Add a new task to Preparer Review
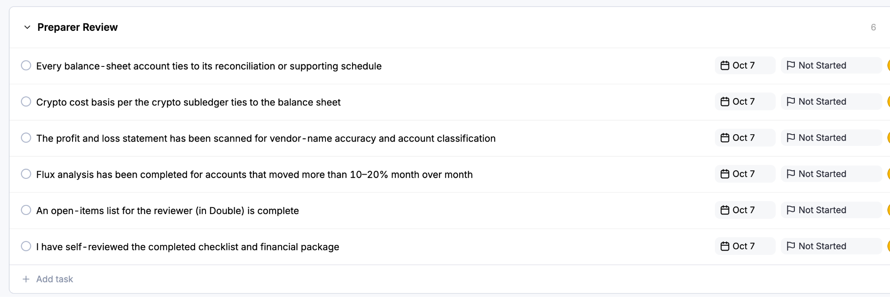This screenshot has width=890, height=297. [x=48, y=279]
